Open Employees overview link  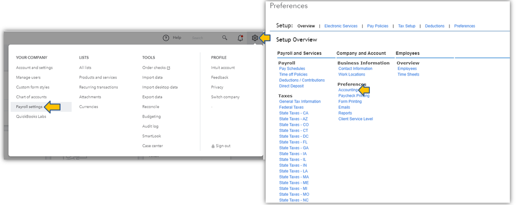tap(407, 68)
